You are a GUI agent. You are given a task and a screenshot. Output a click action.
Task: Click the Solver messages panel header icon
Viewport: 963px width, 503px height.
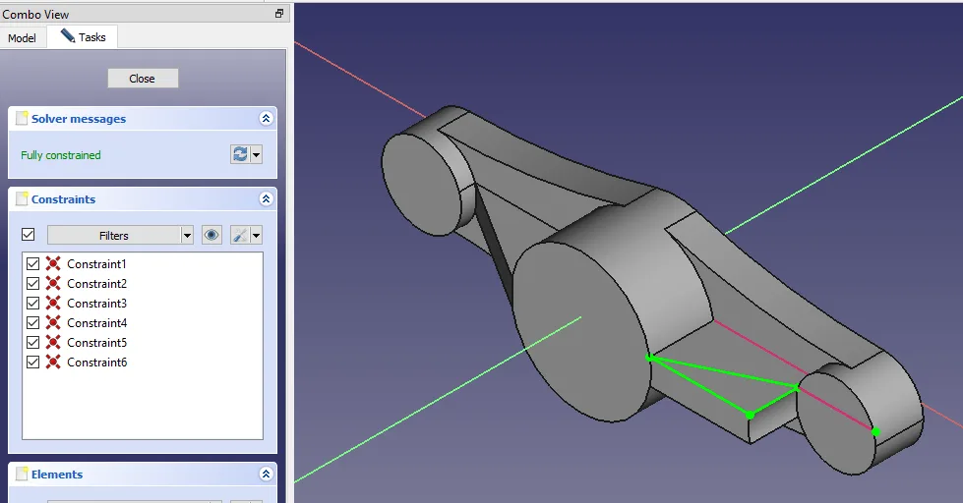[x=22, y=119]
